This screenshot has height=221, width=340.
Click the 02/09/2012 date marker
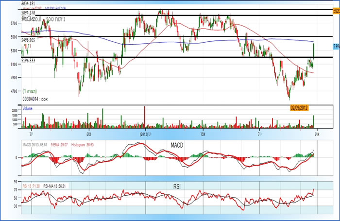pyautogui.click(x=300, y=107)
